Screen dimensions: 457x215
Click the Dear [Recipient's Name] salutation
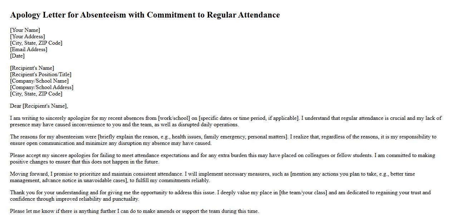39,106
